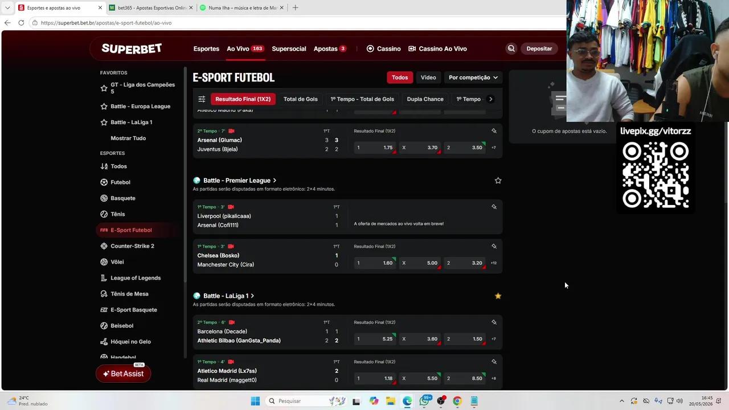Select the Dupla Chance market tab
The width and height of the screenshot is (729, 410).
click(x=425, y=99)
